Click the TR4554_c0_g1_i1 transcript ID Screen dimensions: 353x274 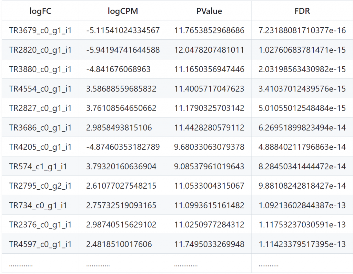point(40,89)
